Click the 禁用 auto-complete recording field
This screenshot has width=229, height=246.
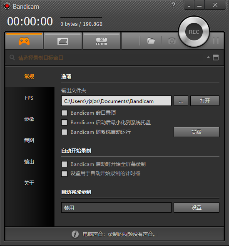(x=116, y=208)
